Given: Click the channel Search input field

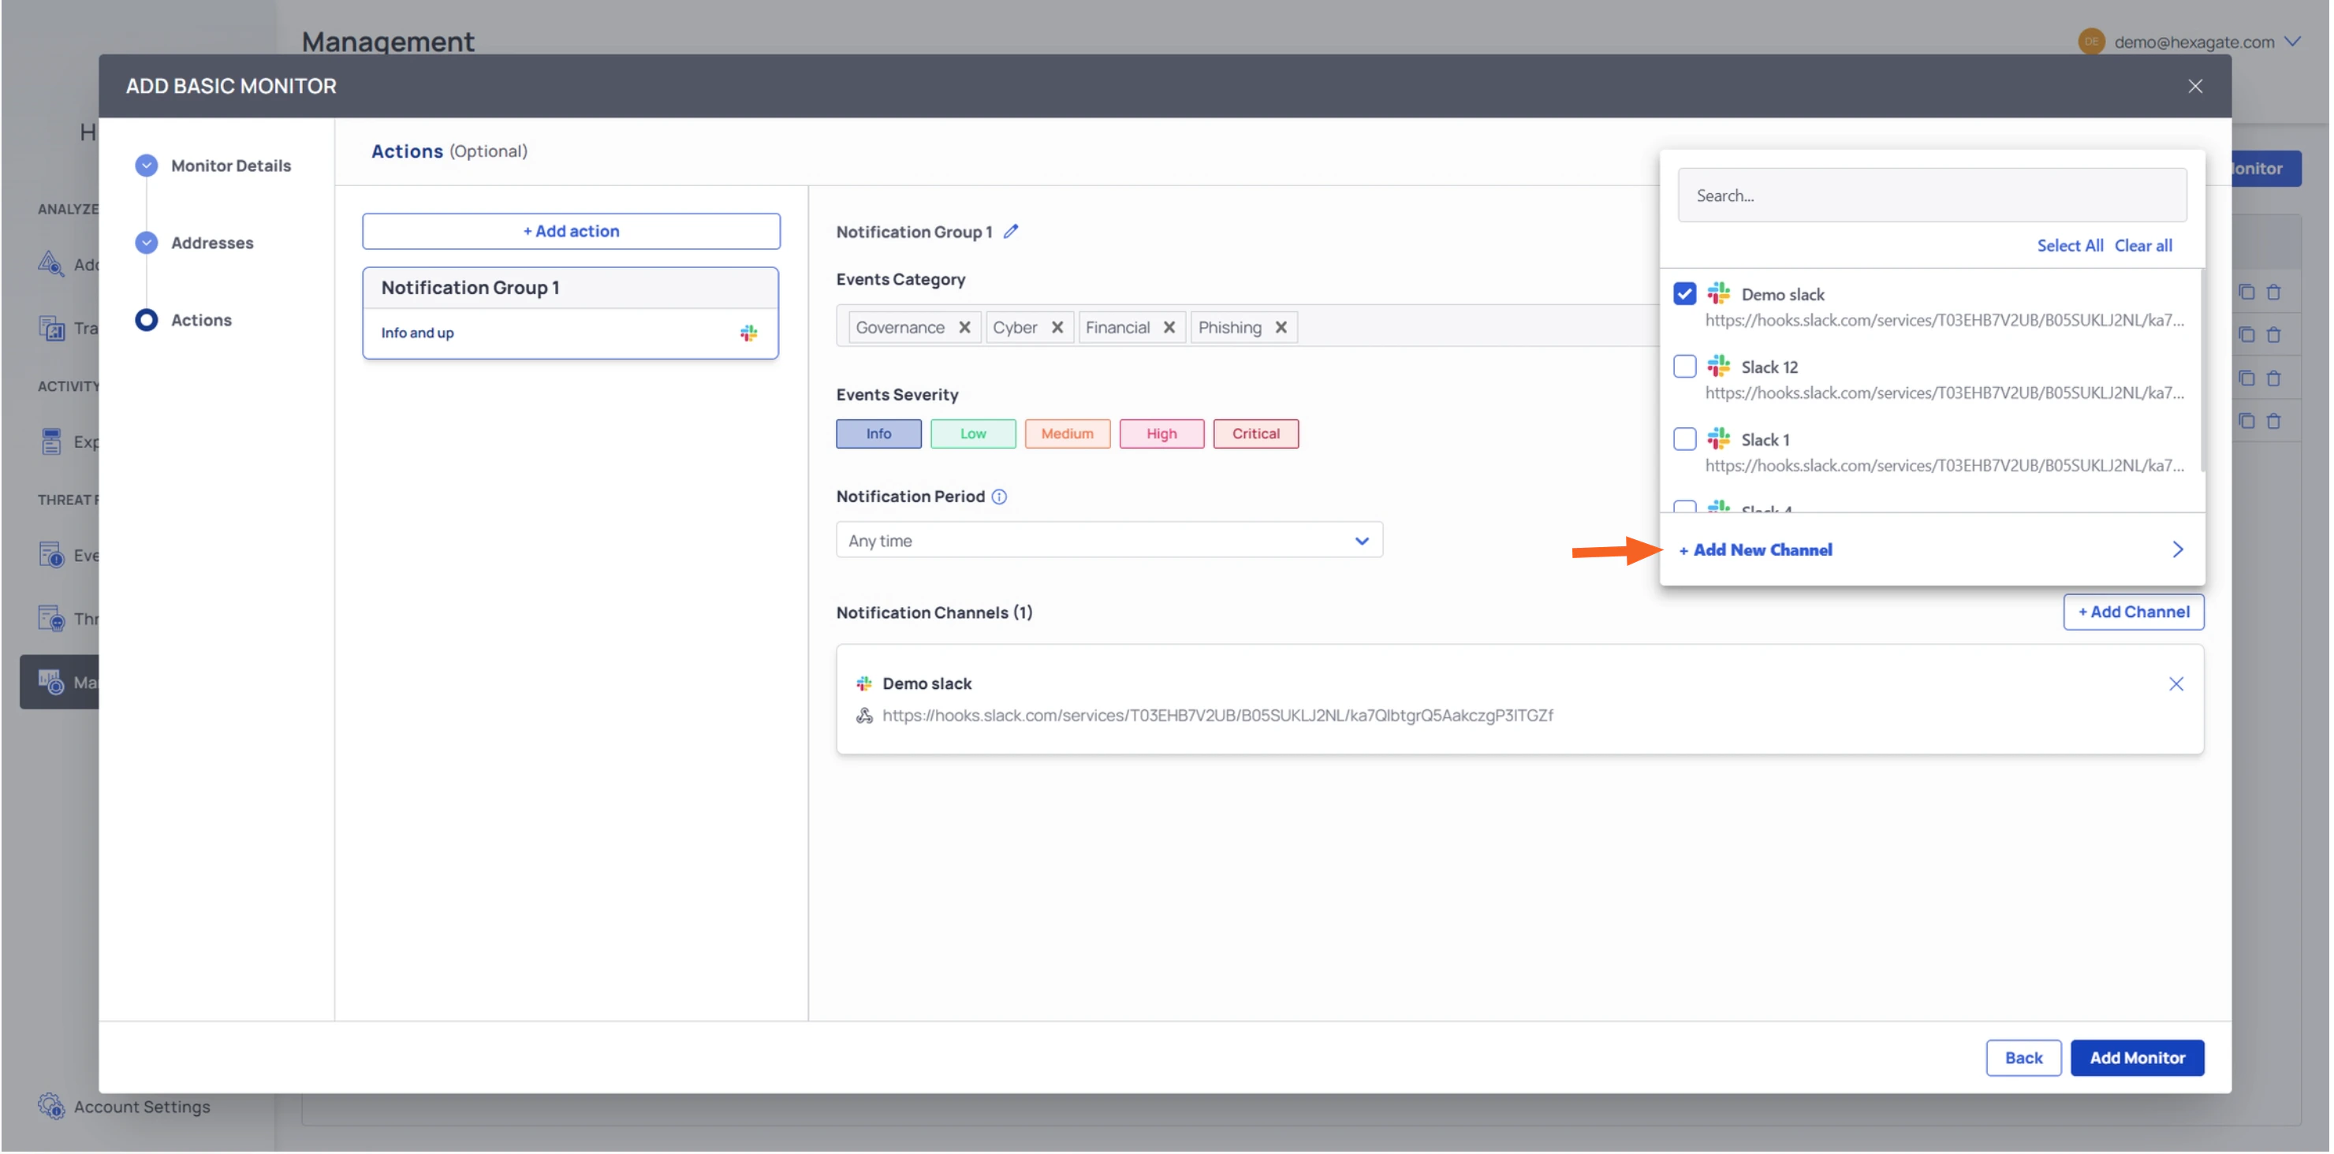Looking at the screenshot, I should point(1931,195).
